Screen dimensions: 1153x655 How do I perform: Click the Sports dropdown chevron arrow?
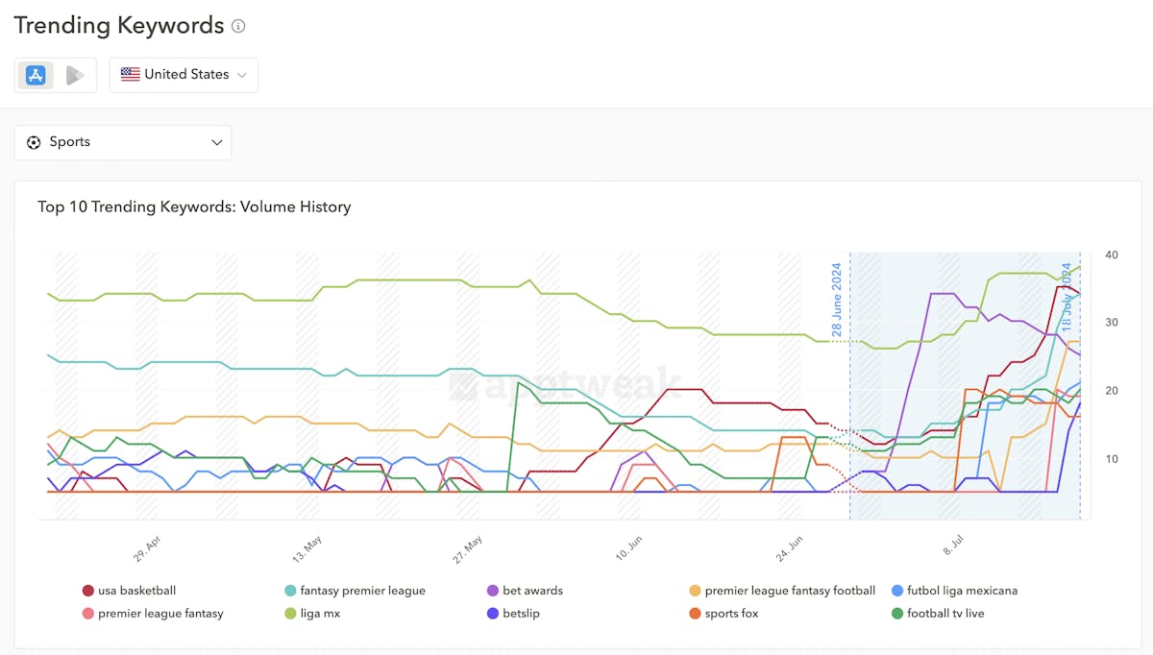pyautogui.click(x=216, y=142)
